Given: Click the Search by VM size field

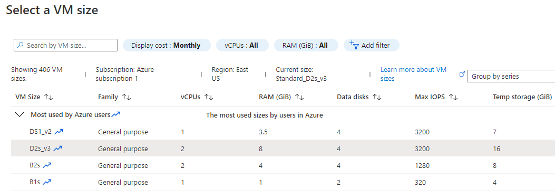Looking at the screenshot, I should pyautogui.click(x=65, y=45).
